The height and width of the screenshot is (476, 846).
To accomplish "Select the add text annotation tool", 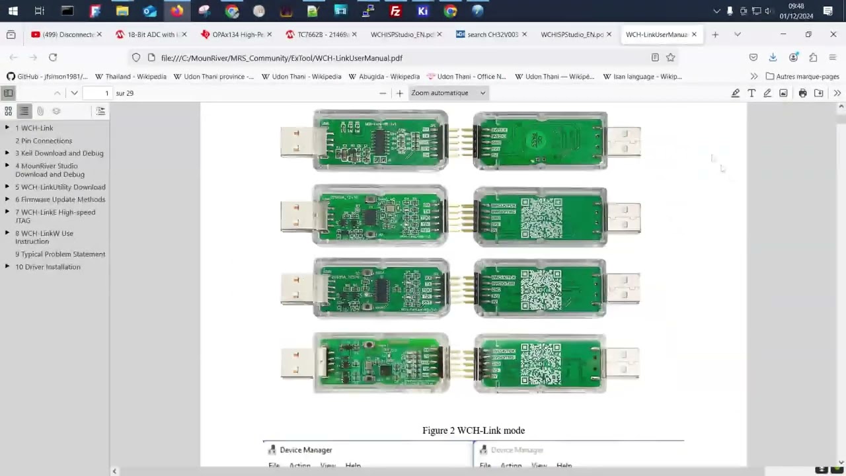I will coord(751,93).
